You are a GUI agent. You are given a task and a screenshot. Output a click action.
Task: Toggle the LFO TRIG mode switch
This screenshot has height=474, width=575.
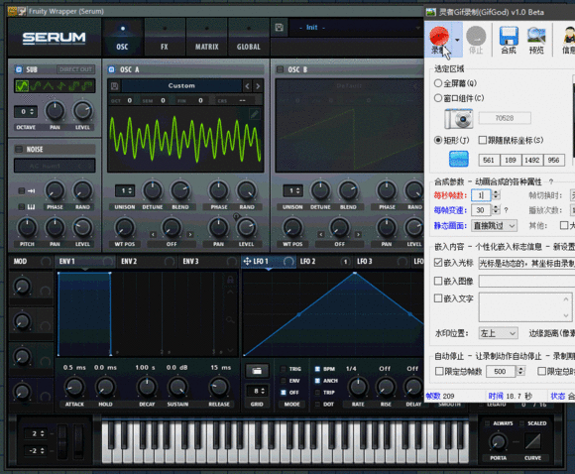coord(284,369)
